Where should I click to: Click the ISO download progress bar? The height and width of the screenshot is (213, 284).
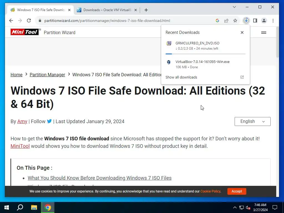point(206,54)
